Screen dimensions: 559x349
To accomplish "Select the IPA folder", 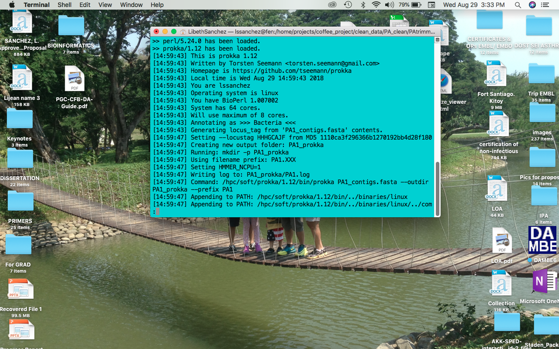I will (544, 196).
